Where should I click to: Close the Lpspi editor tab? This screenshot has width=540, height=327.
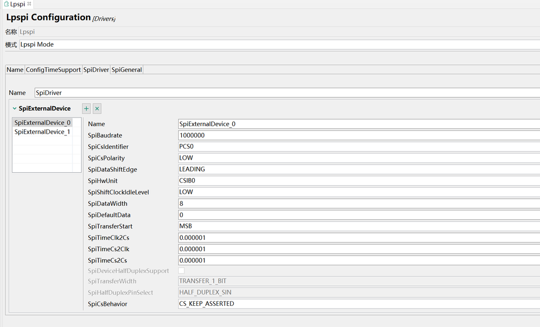click(29, 4)
